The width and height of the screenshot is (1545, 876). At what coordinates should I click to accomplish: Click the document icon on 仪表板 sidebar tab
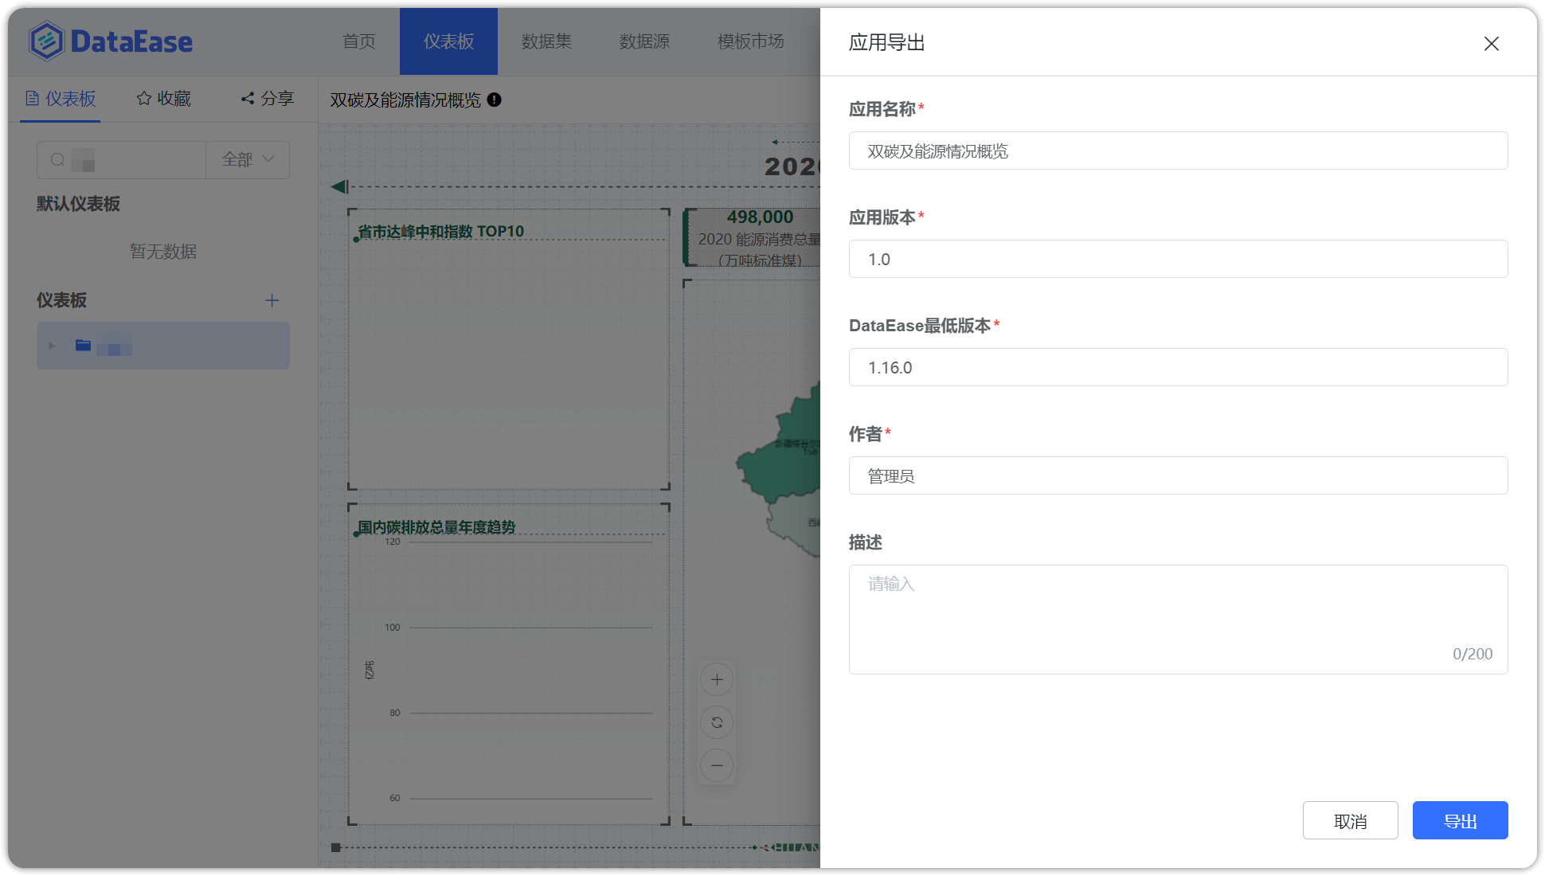32,97
